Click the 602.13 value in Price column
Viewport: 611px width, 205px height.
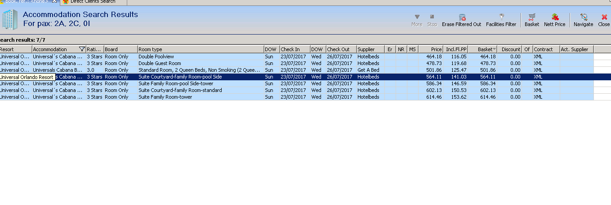(x=434, y=90)
